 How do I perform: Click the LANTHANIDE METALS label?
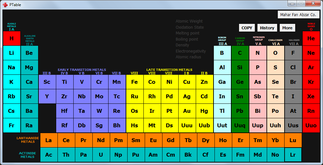(x=28, y=140)
